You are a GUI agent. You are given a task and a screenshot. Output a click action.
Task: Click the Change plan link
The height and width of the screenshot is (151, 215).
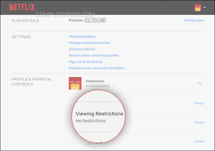194,20
